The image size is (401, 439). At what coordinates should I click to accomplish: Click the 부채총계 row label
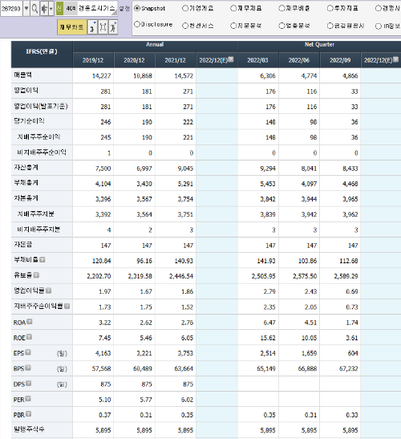pyautogui.click(x=26, y=183)
